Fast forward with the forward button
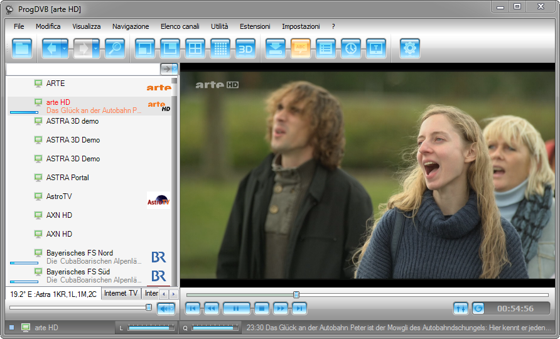 click(281, 308)
